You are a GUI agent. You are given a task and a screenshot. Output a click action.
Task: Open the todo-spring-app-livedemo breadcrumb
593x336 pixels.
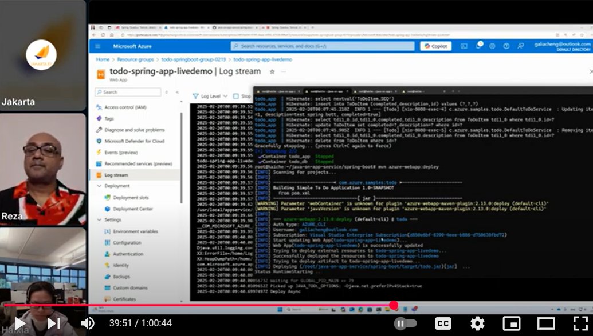(x=262, y=59)
